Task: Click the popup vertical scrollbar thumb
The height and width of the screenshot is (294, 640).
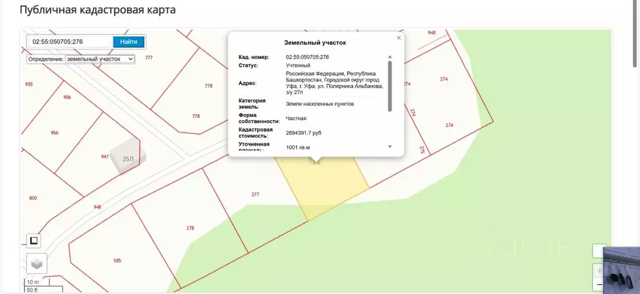Action: (x=390, y=84)
